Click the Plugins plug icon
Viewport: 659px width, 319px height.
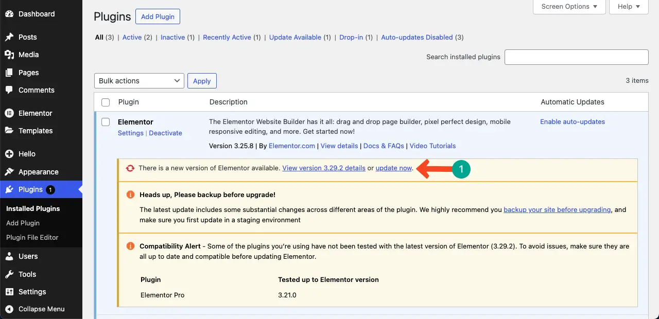pos(9,189)
